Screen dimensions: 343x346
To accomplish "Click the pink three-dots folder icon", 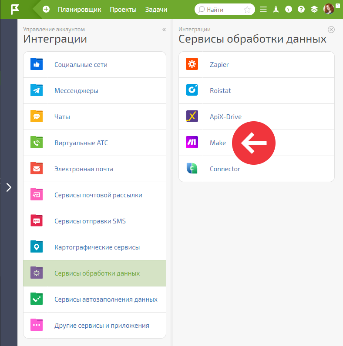I will pos(37,325).
